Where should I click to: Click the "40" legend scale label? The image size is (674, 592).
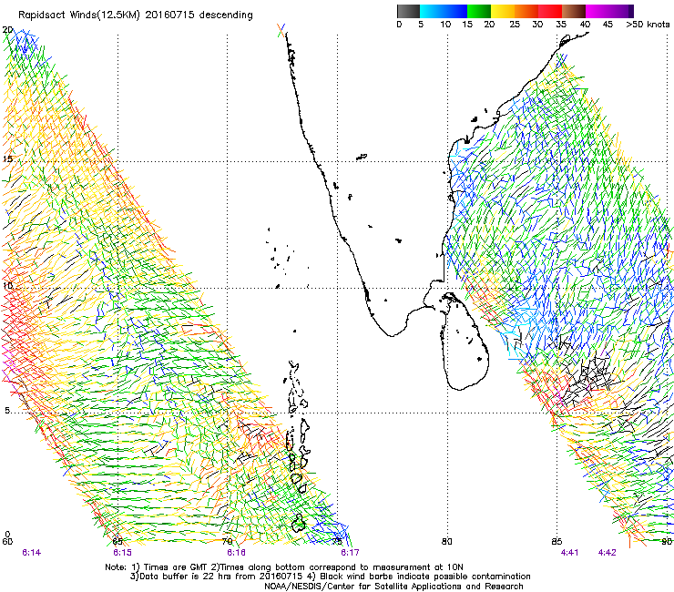click(x=585, y=25)
